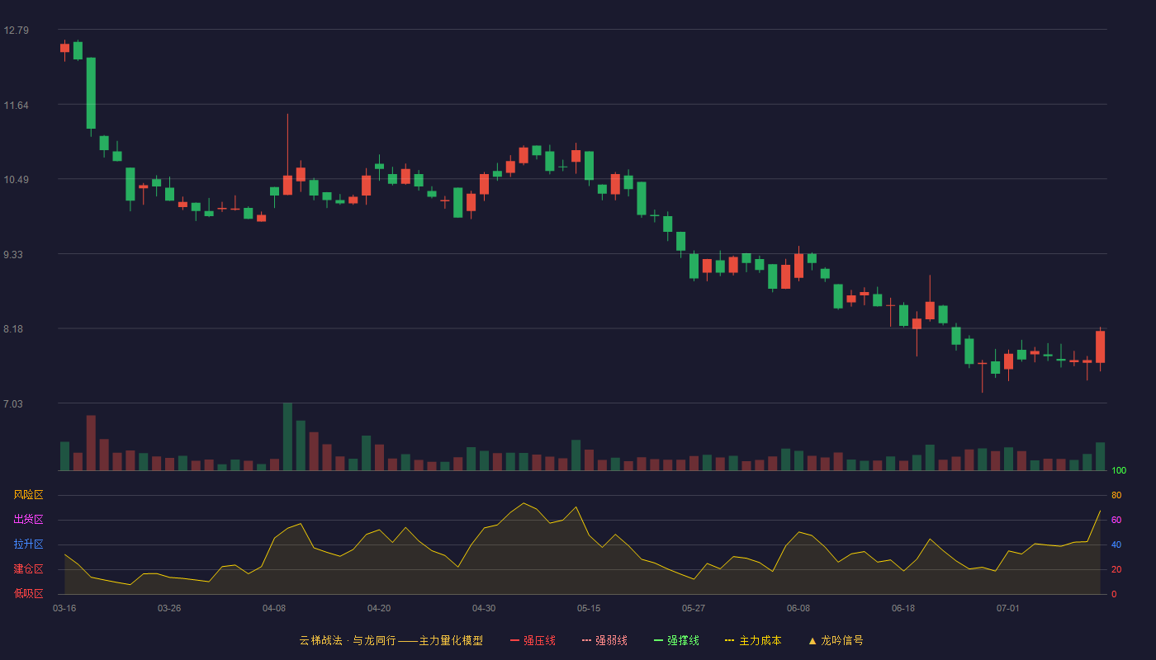This screenshot has width=1156, height=660.
Task: Toggle the 龙吟信号 triangle legend item
Action: (x=836, y=640)
